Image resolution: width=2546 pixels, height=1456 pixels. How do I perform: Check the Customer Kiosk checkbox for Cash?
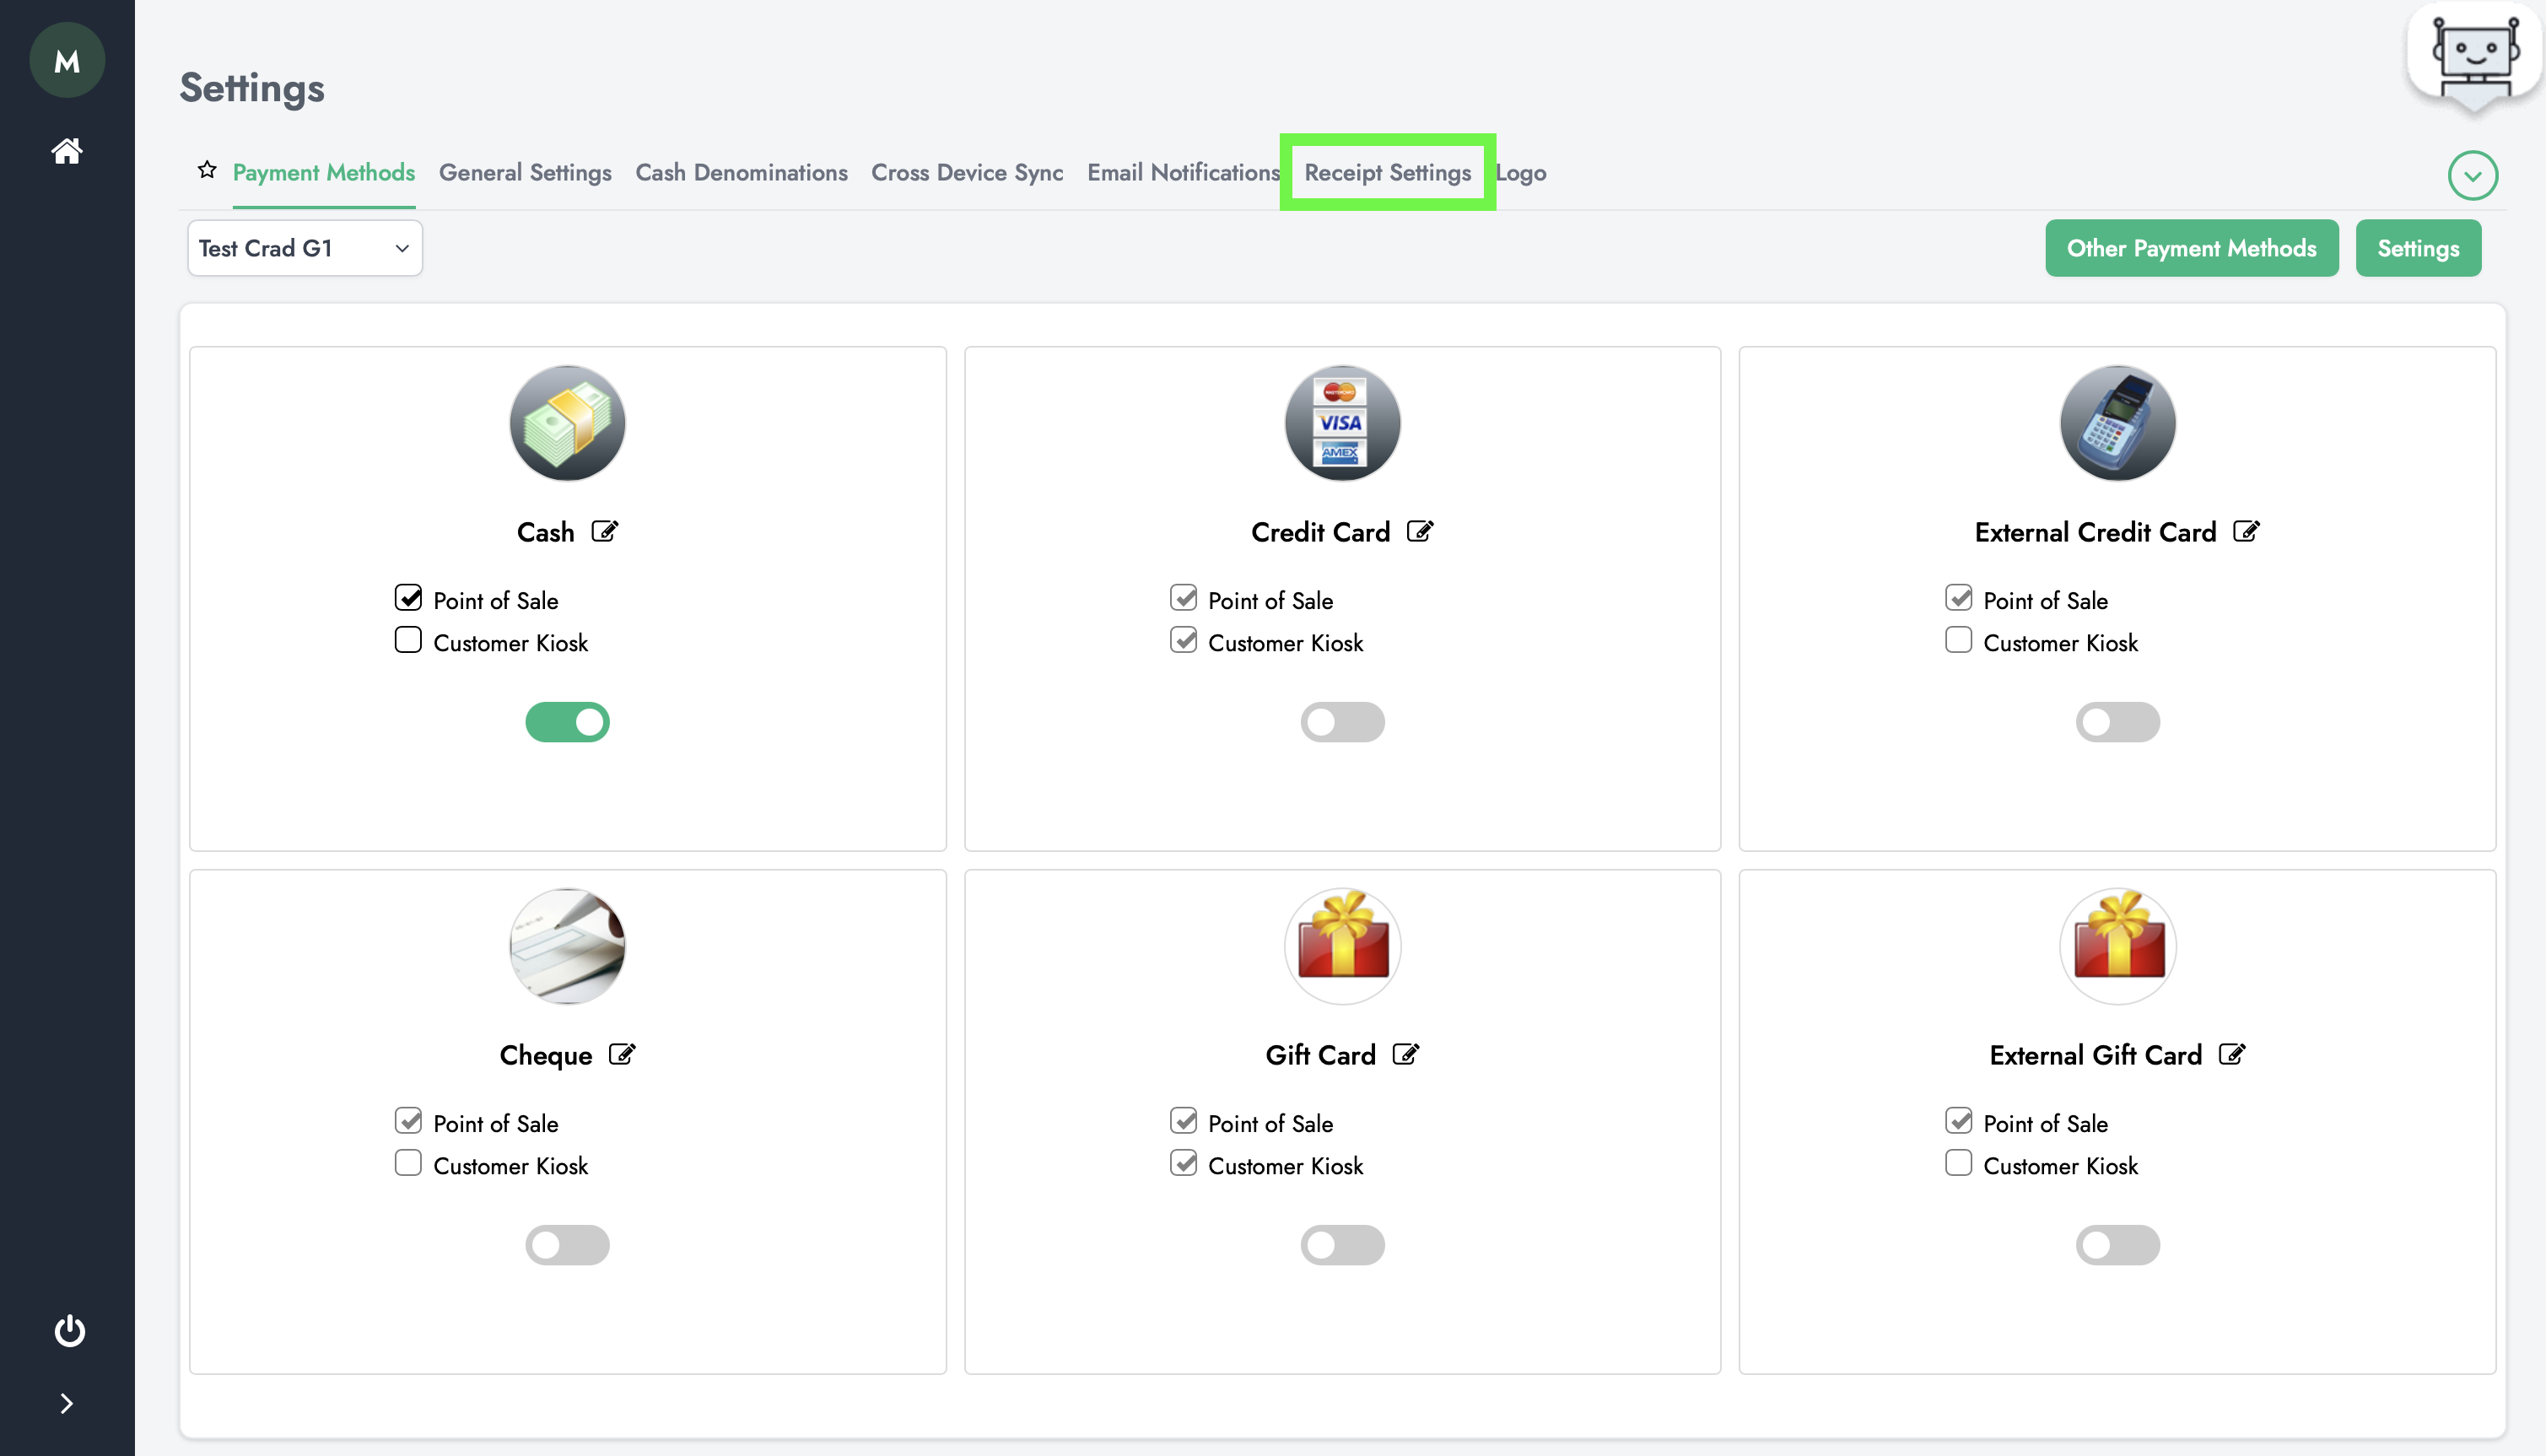point(409,639)
